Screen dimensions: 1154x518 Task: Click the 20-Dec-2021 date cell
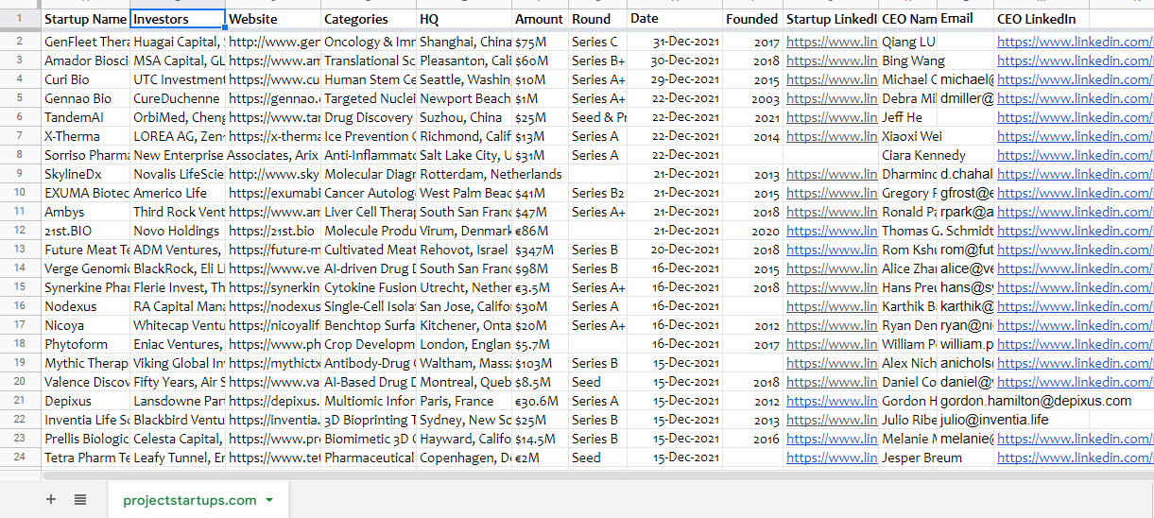pyautogui.click(x=675, y=250)
